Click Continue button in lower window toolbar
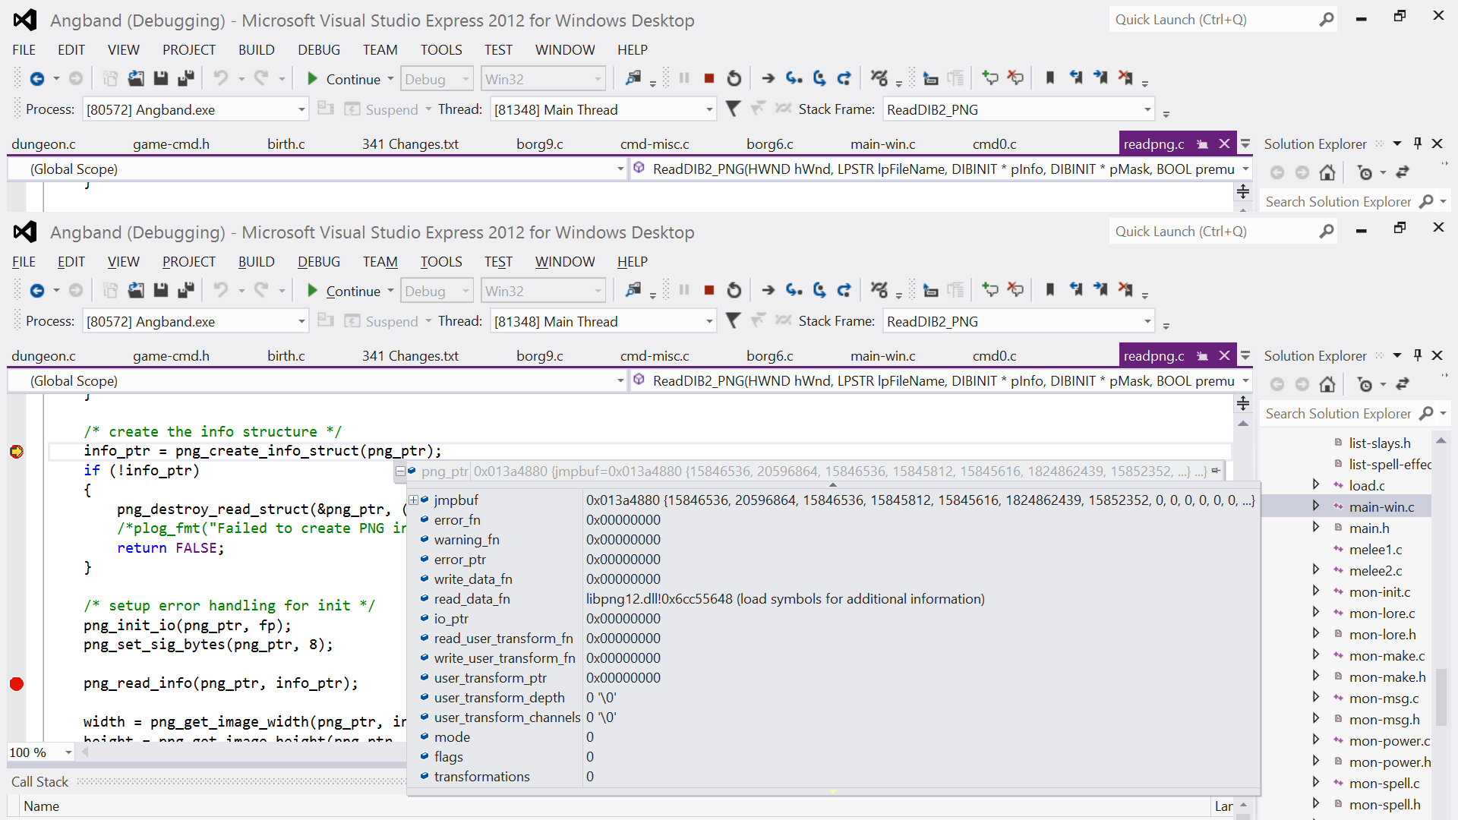1458x820 pixels. click(344, 291)
